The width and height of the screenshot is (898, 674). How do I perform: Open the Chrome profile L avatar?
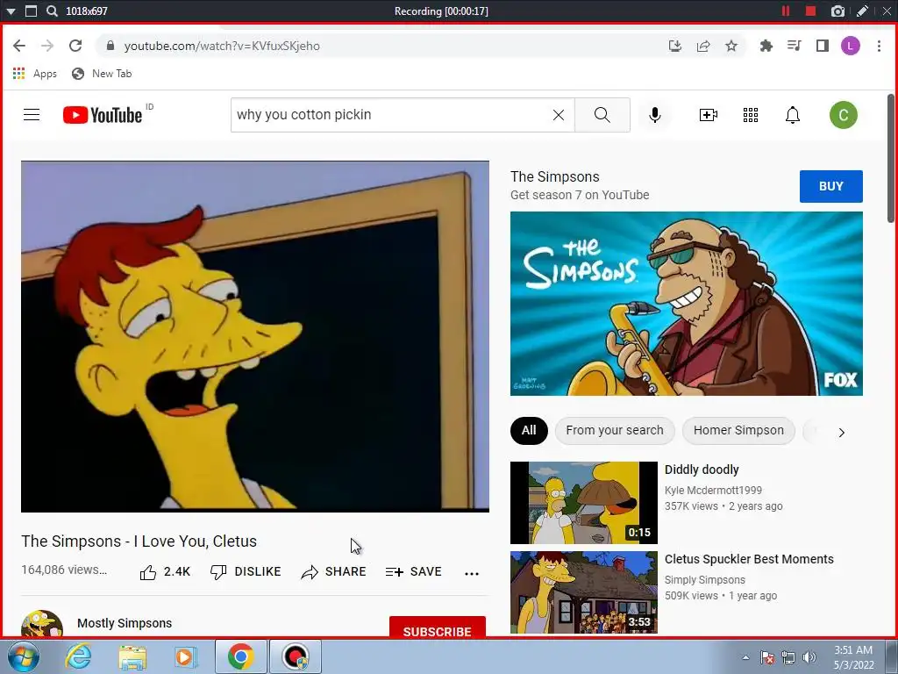[x=851, y=46]
